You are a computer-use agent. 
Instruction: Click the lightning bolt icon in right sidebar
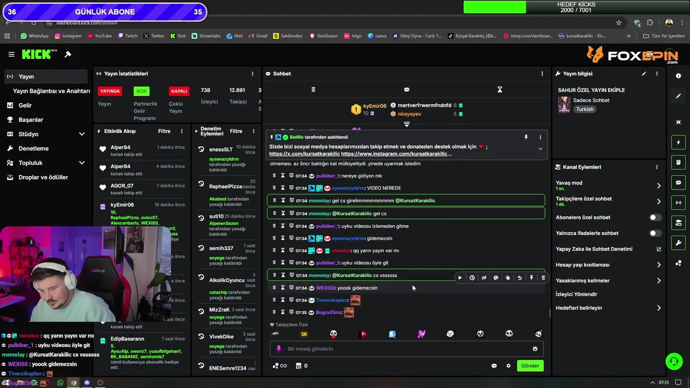click(x=678, y=142)
